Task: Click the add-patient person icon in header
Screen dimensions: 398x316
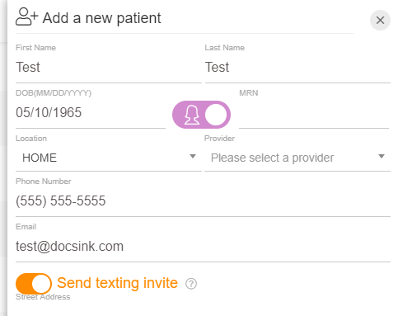Action: [x=26, y=17]
